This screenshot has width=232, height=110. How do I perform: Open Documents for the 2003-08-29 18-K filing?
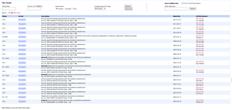(22, 89)
